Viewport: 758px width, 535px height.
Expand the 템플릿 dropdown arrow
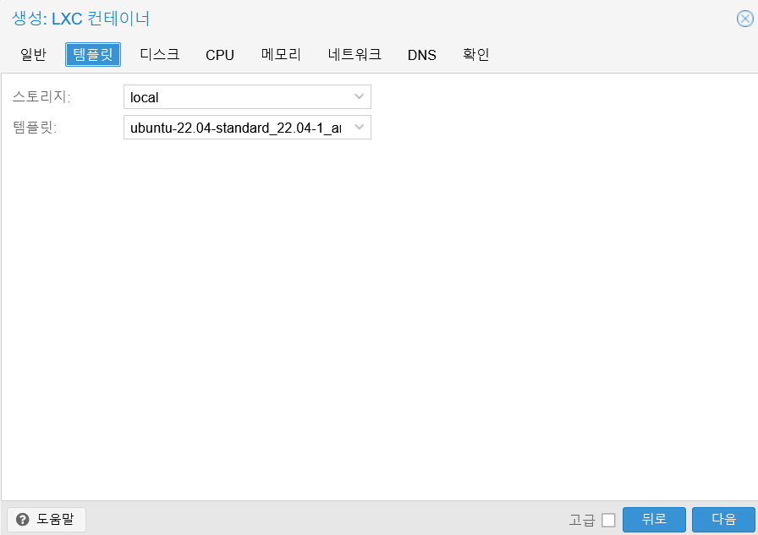coord(359,127)
